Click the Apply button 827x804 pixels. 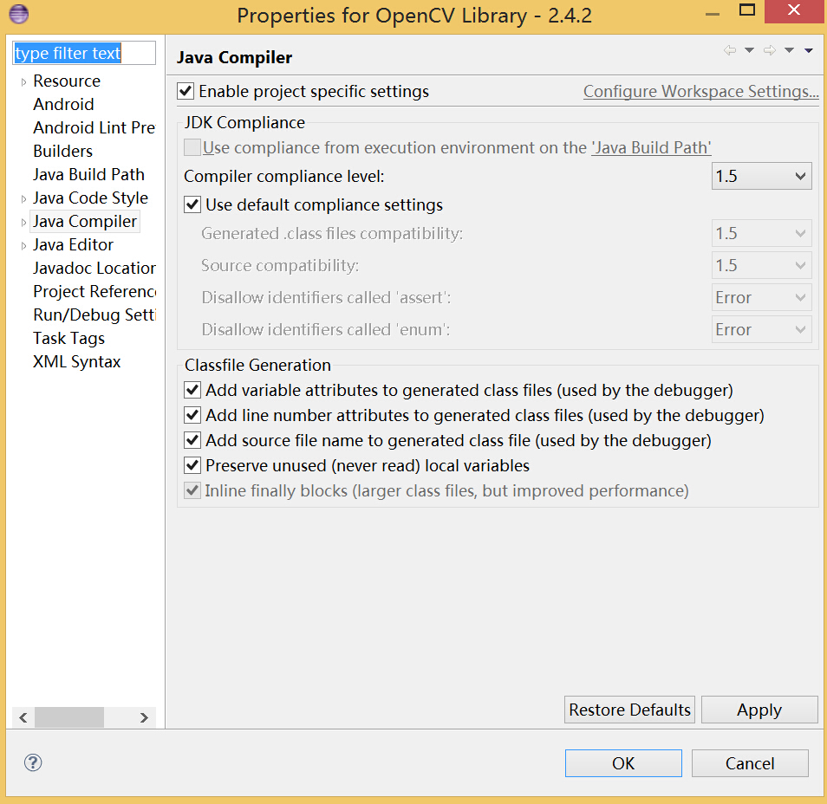click(x=759, y=710)
